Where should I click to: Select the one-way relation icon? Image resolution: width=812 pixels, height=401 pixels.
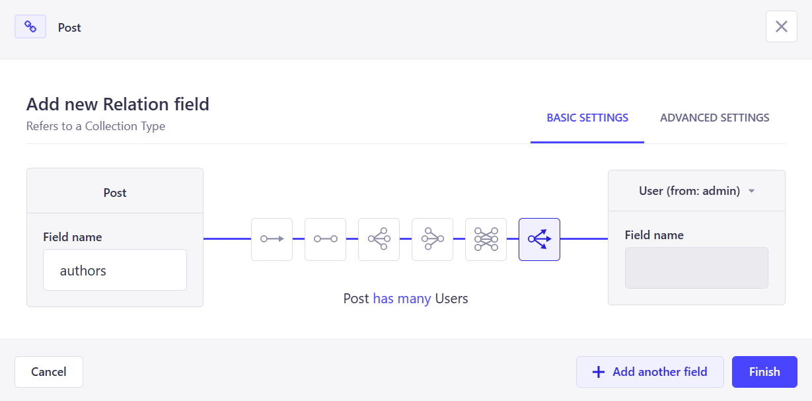(x=272, y=239)
